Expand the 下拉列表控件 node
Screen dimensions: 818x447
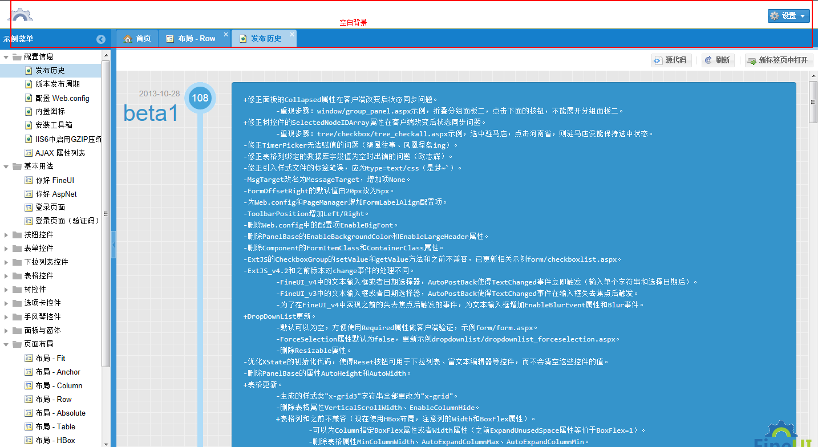tap(6, 262)
